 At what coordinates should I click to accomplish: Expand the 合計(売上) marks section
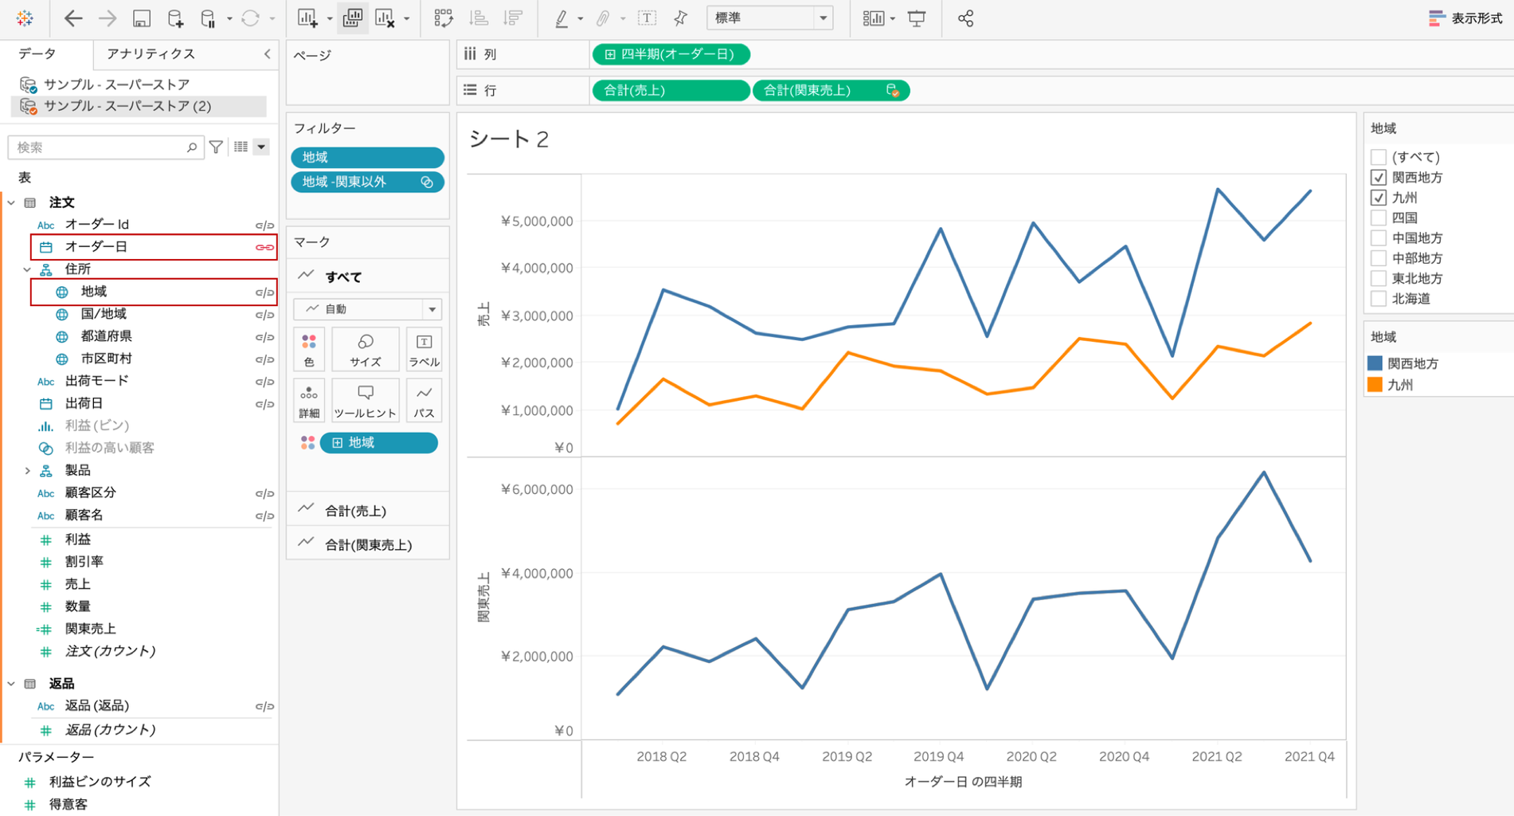tap(367, 511)
